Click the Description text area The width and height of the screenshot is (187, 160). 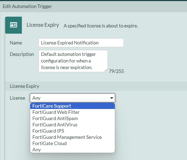coord(73,61)
